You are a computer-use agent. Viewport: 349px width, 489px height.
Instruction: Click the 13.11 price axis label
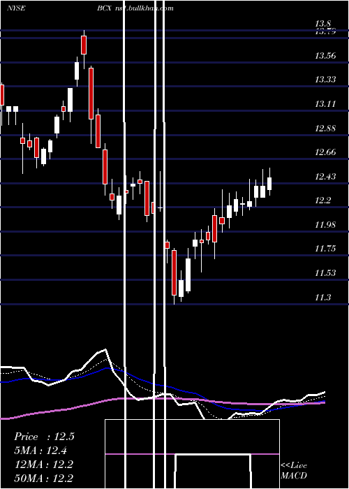coord(325,104)
